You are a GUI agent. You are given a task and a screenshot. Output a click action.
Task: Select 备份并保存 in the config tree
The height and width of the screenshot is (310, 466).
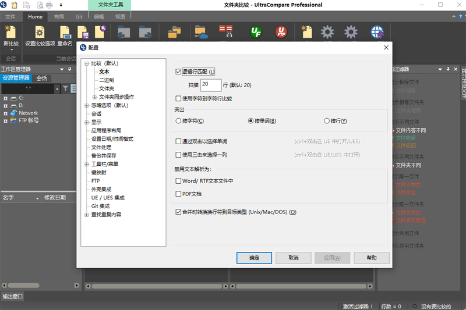(x=104, y=155)
